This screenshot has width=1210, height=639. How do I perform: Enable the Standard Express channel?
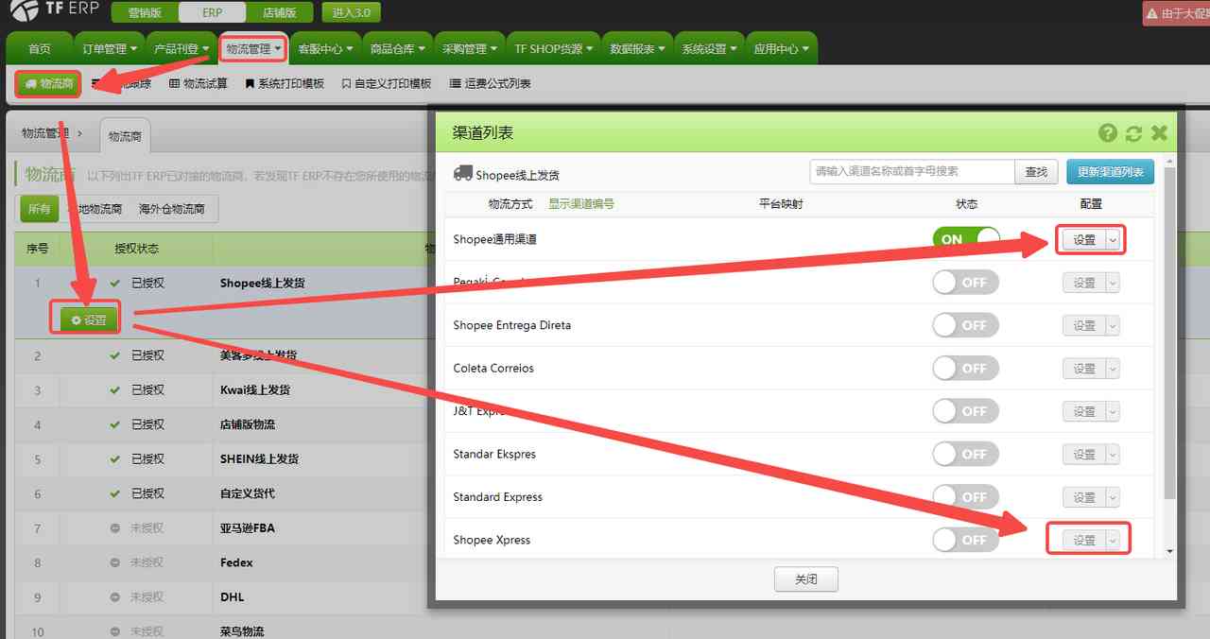pyautogui.click(x=965, y=496)
